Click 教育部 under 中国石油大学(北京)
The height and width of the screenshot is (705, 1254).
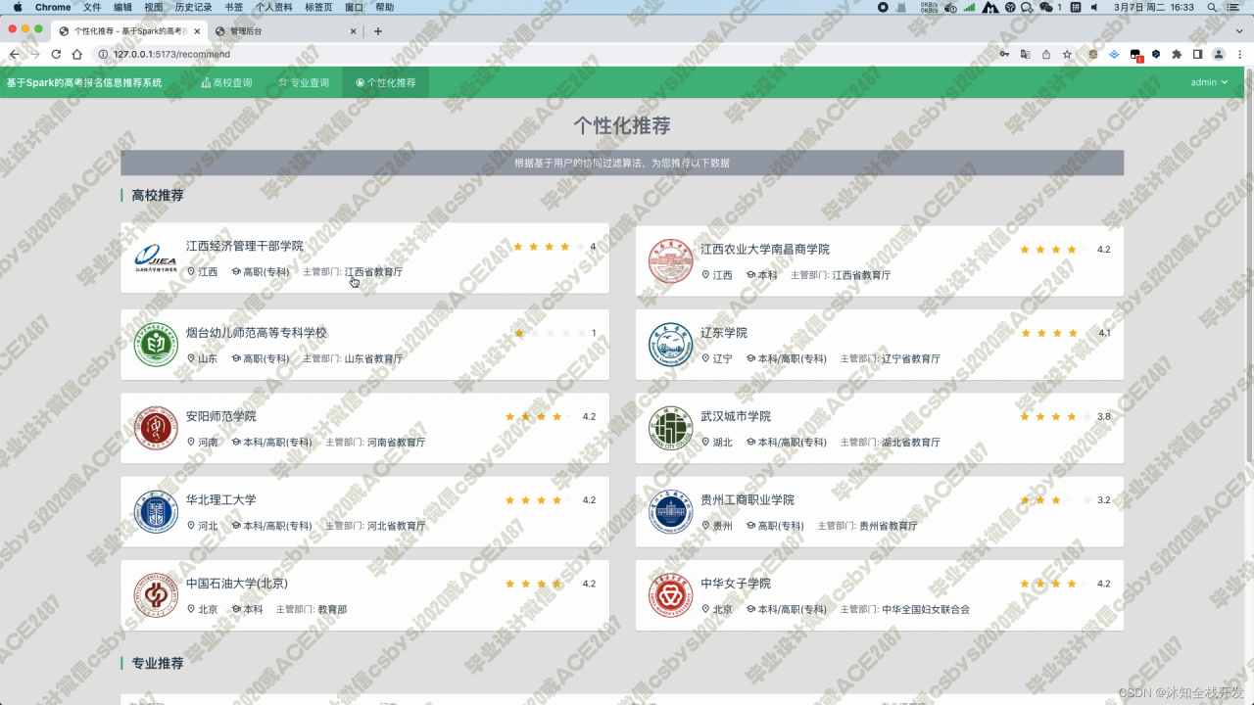point(332,609)
